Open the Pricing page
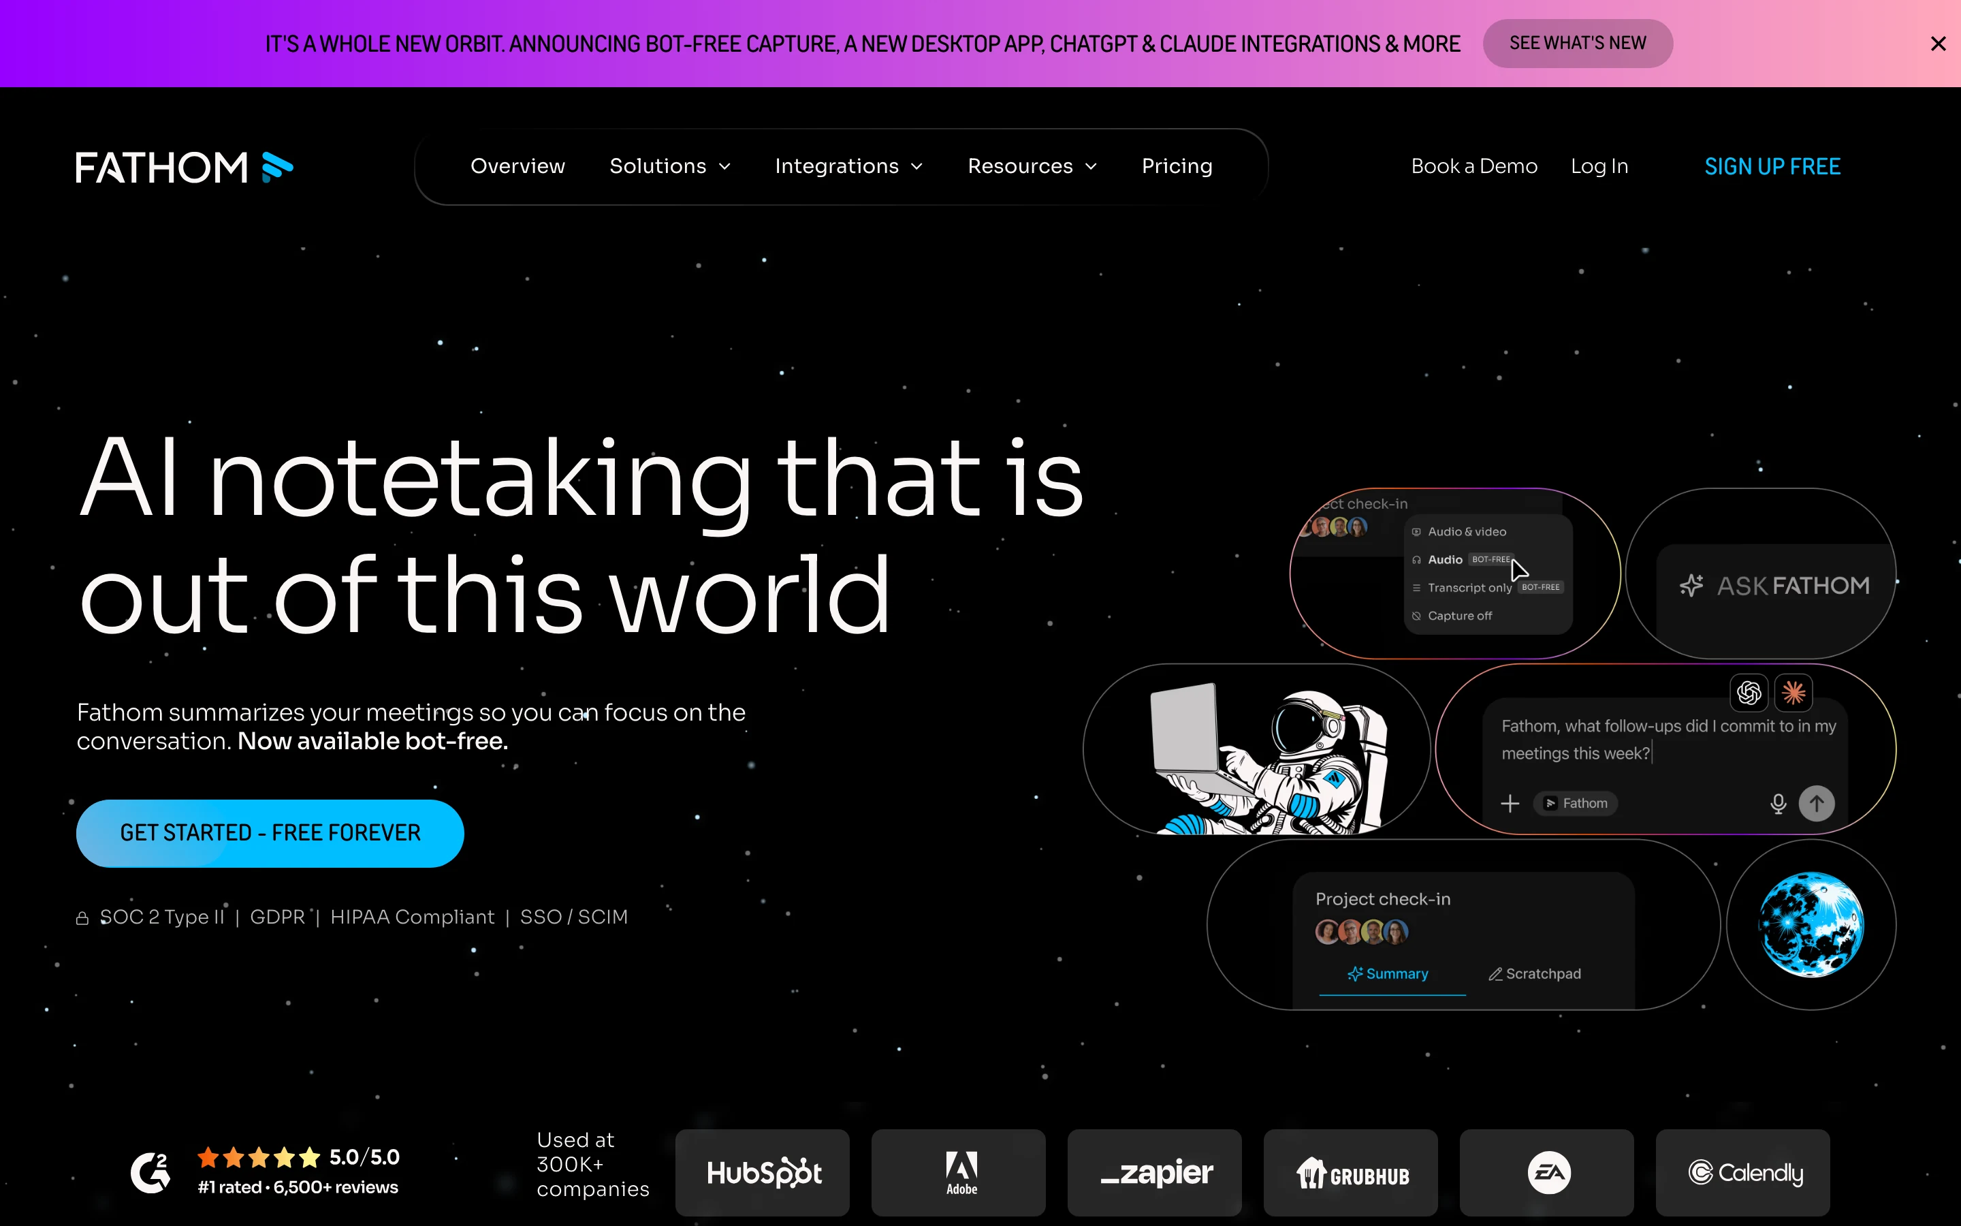 point(1177,166)
